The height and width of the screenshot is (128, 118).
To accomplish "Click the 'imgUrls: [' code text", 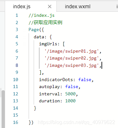I will coord(52,44).
